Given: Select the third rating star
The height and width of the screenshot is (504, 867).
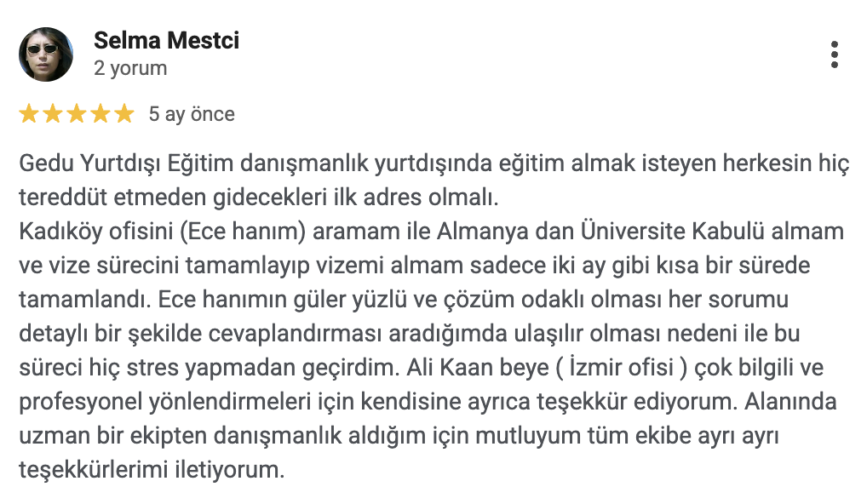Looking at the screenshot, I should [x=77, y=114].
